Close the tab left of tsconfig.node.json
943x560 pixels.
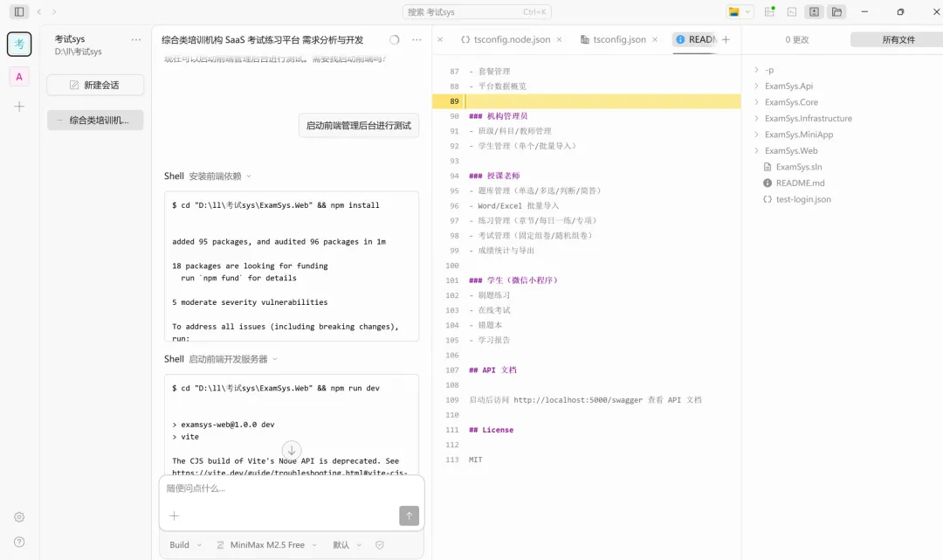click(x=440, y=39)
